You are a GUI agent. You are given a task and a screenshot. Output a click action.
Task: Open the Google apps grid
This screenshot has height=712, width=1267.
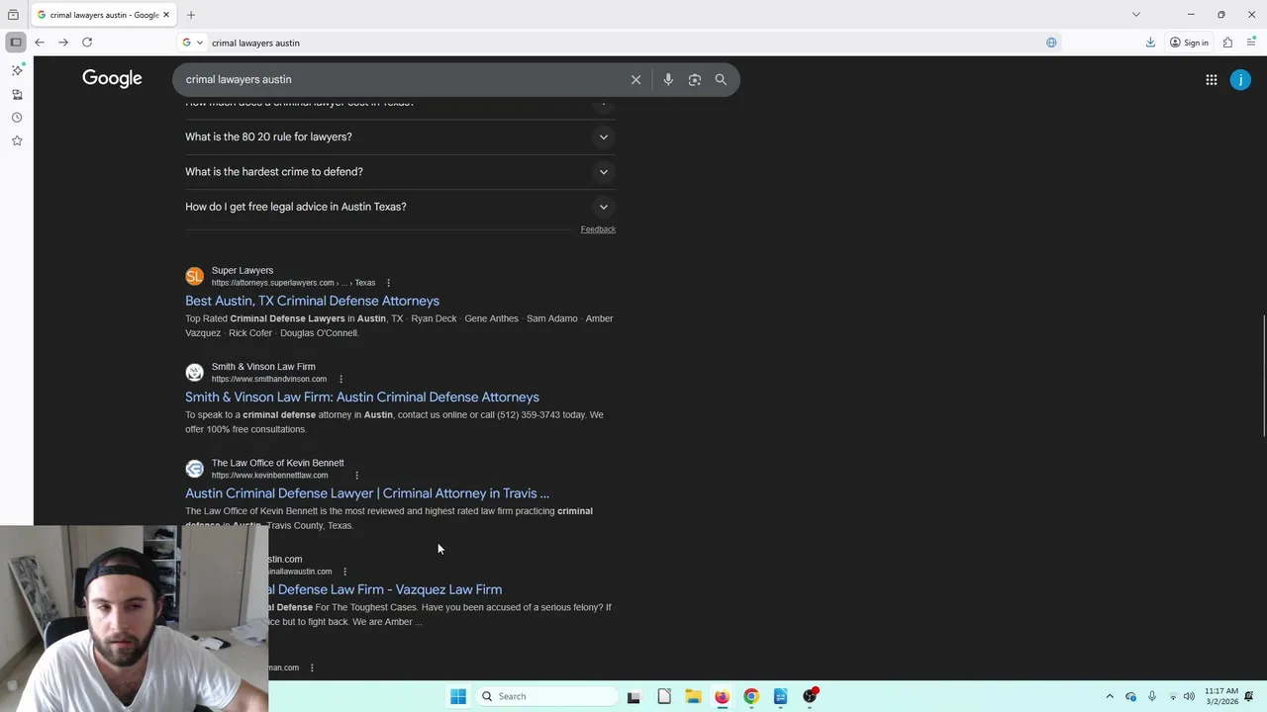1212,80
